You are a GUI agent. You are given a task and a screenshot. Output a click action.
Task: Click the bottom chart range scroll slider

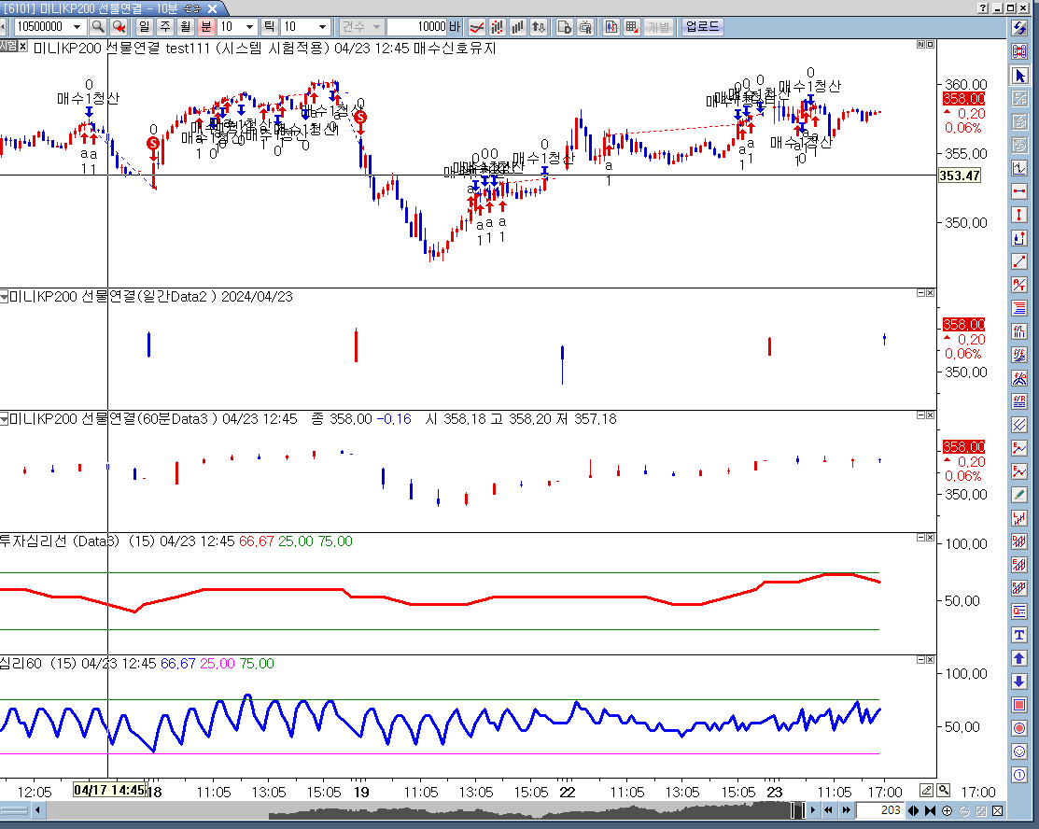point(797,810)
